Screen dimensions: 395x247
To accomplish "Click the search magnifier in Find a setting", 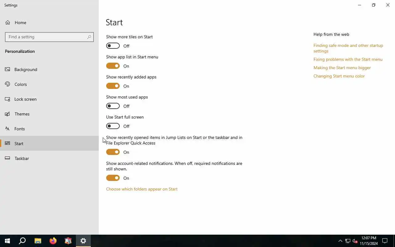I will point(89,37).
